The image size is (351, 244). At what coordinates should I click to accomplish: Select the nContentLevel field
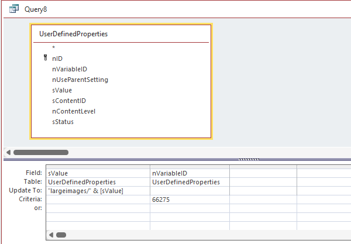(73, 111)
